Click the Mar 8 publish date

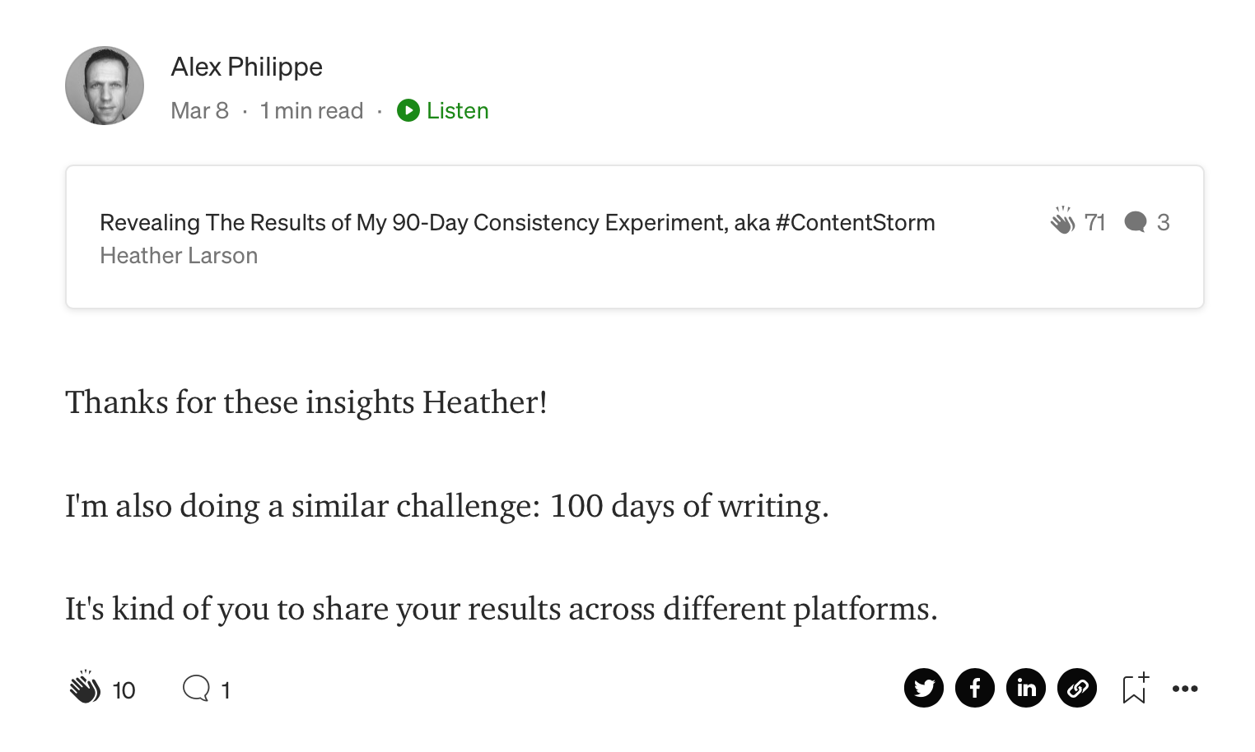point(199,110)
